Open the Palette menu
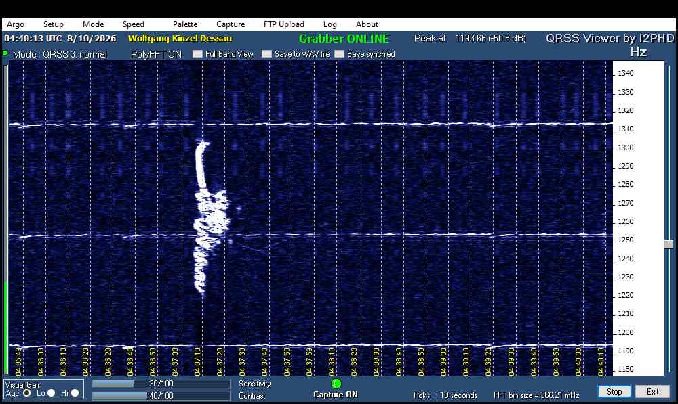The width and height of the screenshot is (678, 404). pyautogui.click(x=185, y=24)
